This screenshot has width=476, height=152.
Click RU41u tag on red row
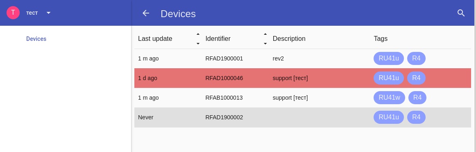389,78
